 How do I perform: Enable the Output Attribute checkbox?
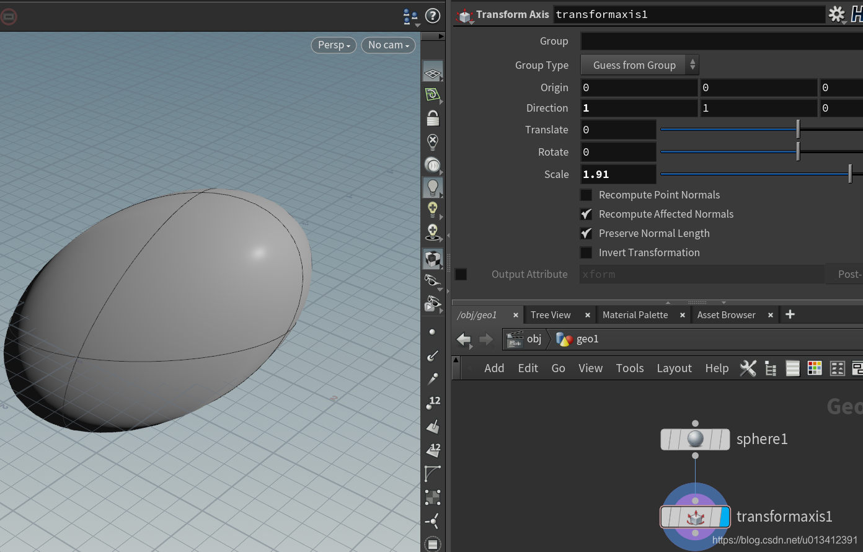coord(461,274)
